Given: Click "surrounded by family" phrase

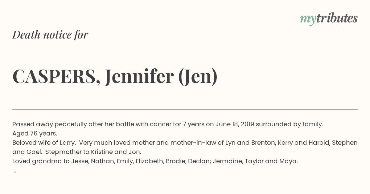Looking at the screenshot, I should (290, 124).
